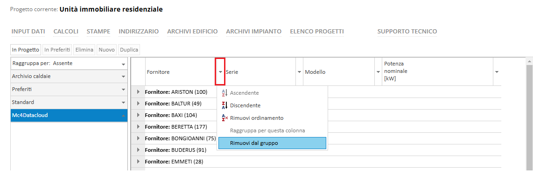Screen dimensions: 533x176
Task: Open the Potenza nominale column arrow
Action: pos(497,72)
